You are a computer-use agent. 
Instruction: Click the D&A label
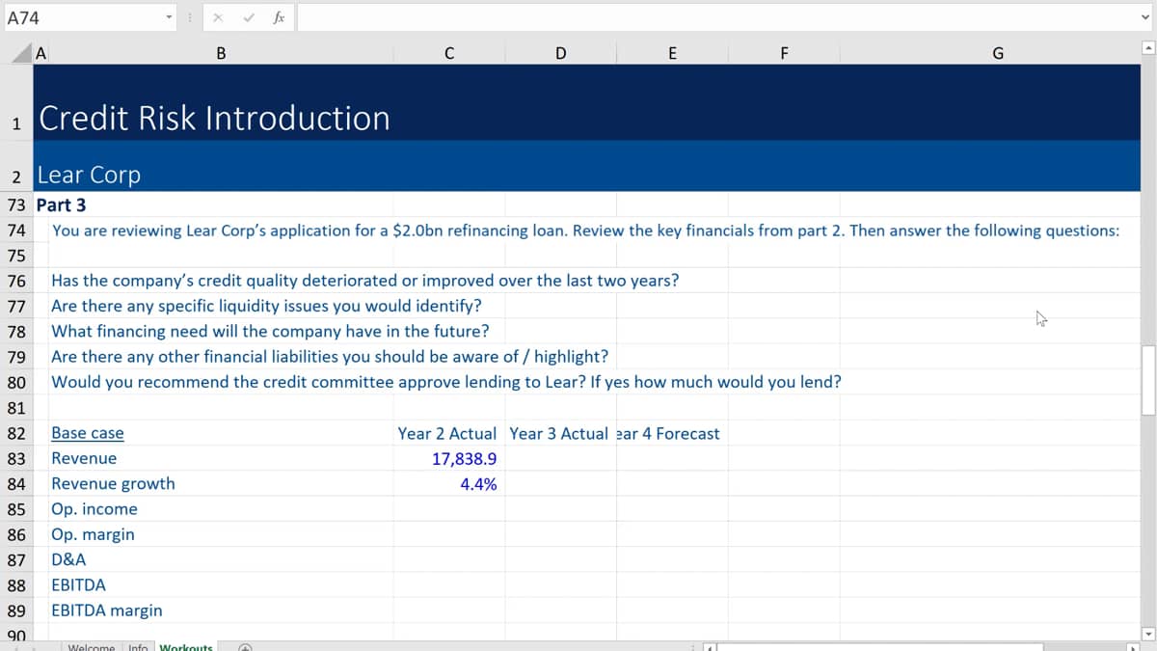[x=68, y=559]
